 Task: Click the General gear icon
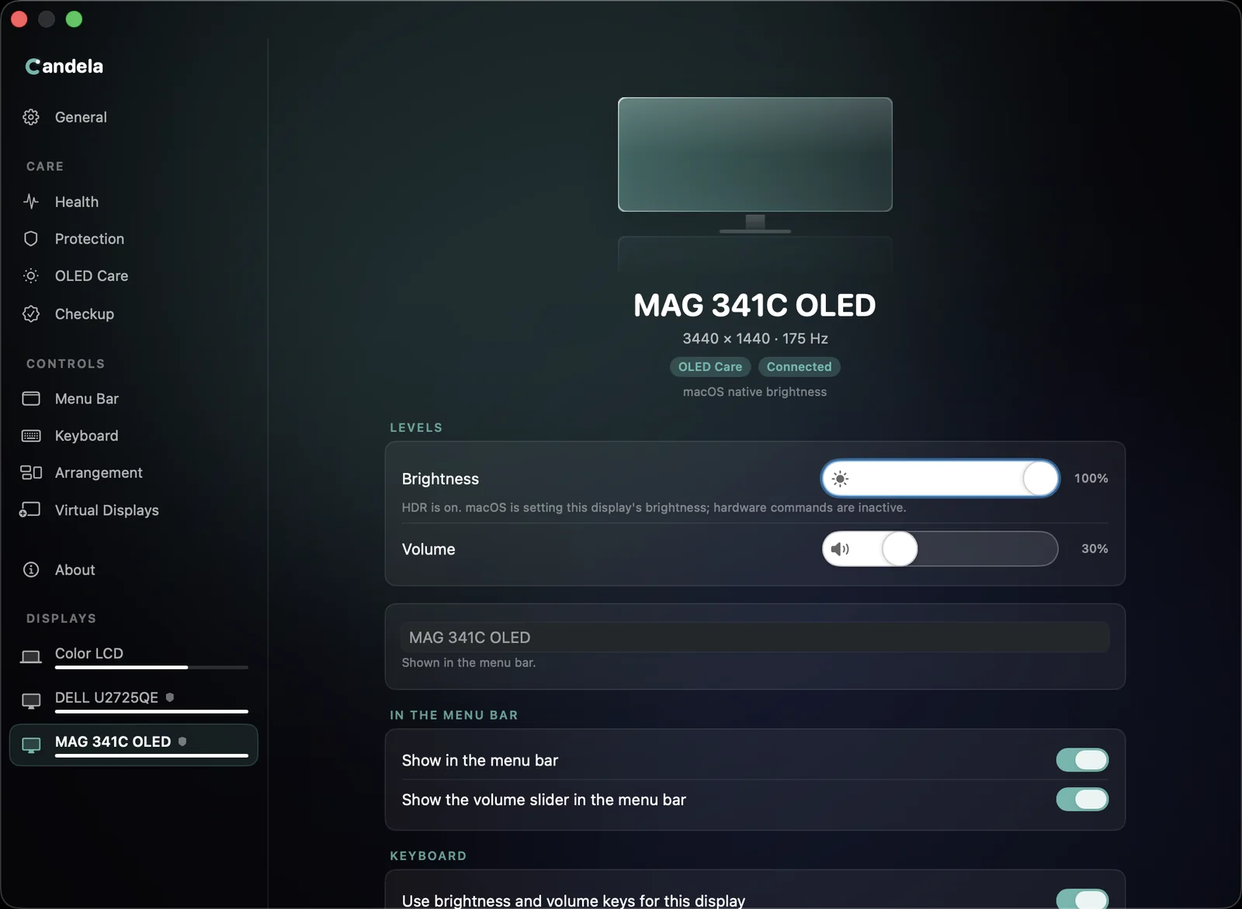point(31,117)
